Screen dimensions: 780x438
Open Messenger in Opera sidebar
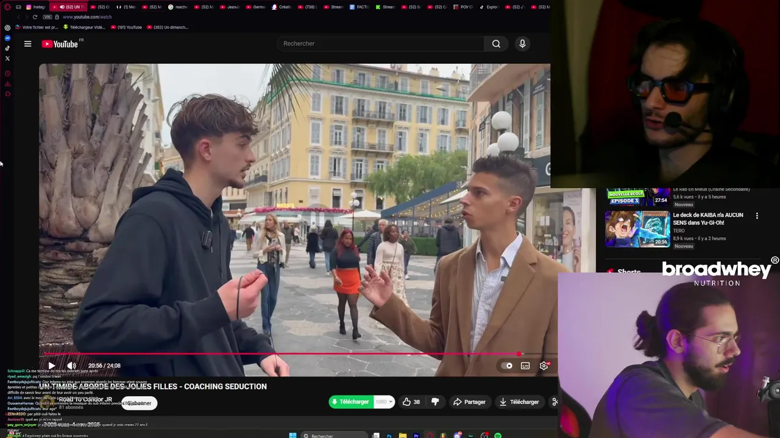click(x=7, y=38)
